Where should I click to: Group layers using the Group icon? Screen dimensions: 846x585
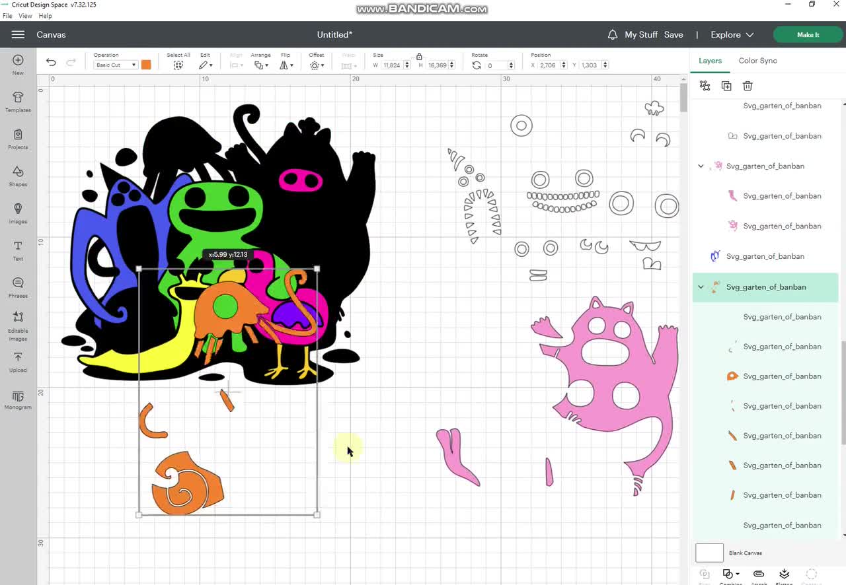click(x=705, y=86)
